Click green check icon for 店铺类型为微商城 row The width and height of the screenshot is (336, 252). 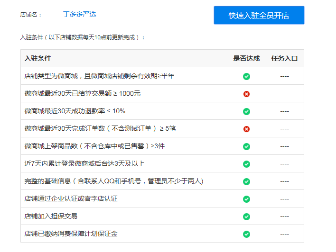pos(246,76)
